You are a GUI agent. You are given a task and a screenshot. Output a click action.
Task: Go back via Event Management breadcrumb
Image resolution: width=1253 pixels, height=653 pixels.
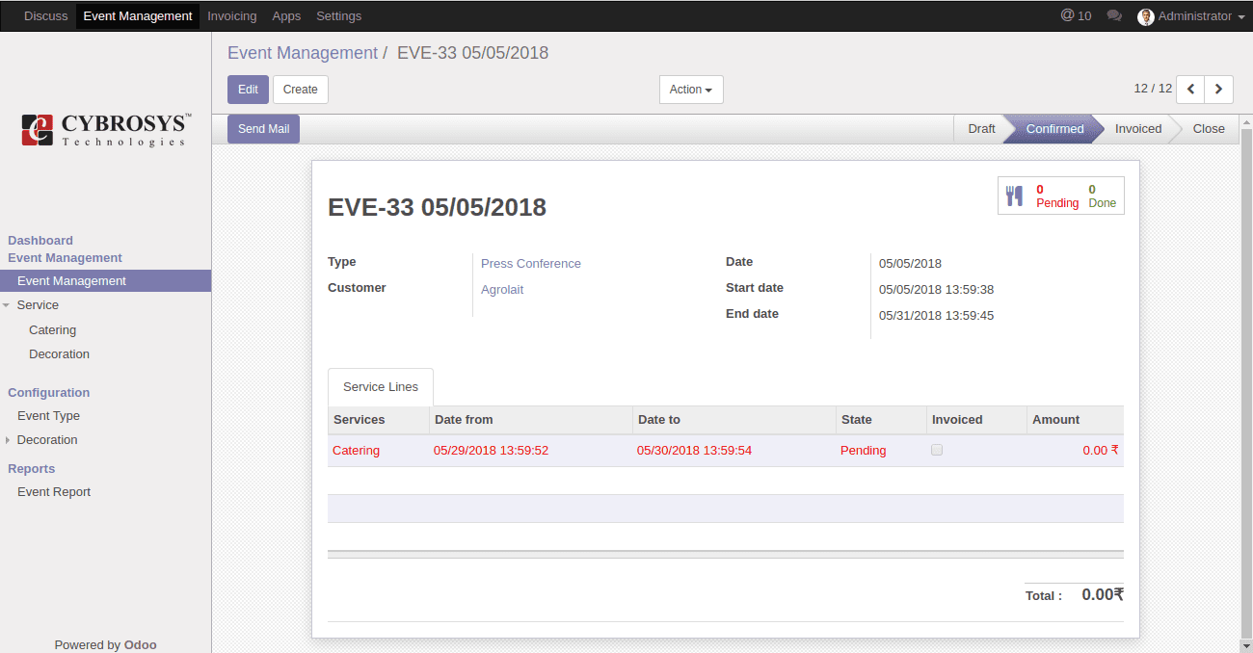click(x=303, y=53)
